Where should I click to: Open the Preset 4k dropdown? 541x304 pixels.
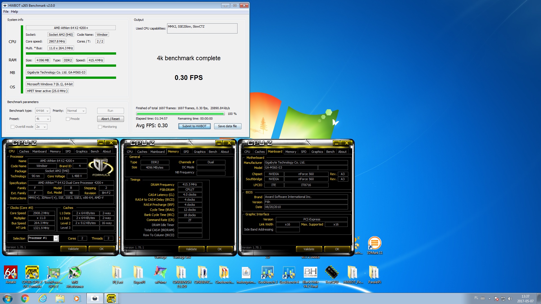tap(43, 119)
